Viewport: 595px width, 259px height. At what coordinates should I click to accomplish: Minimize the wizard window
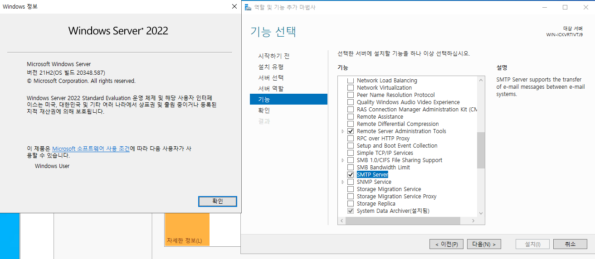[x=544, y=7]
